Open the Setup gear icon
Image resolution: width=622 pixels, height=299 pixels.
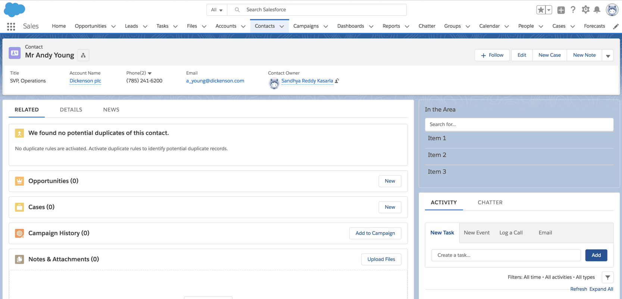coord(585,10)
